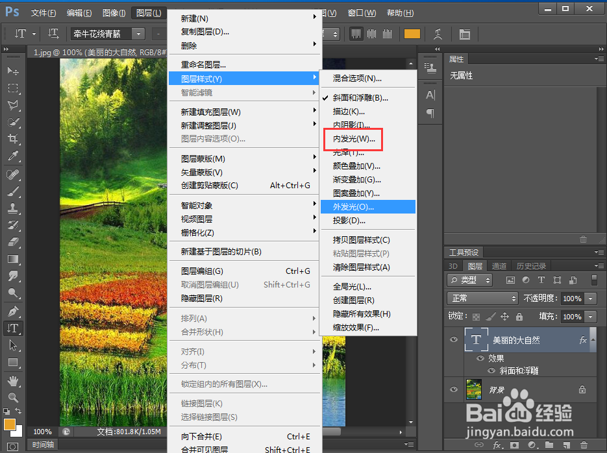Click the Add layer mask icon
Viewport: 607px width, 453px height.
pyautogui.click(x=514, y=445)
